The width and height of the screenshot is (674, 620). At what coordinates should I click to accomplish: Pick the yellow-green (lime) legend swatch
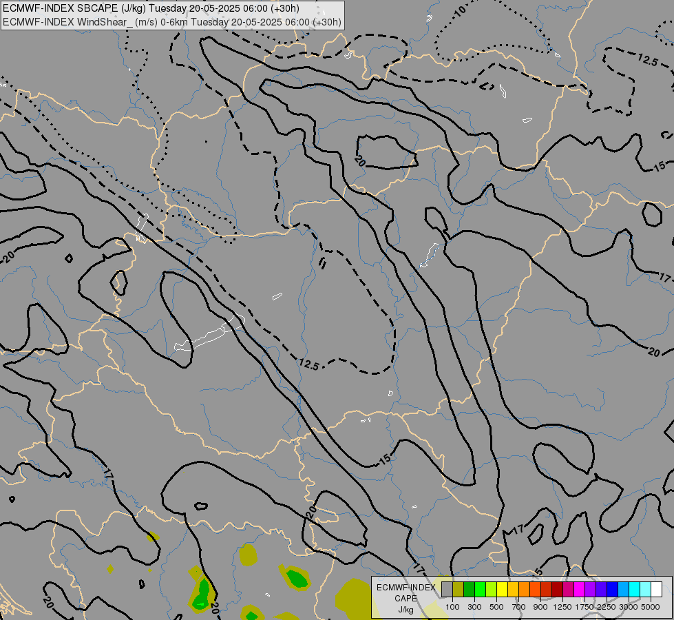click(x=492, y=589)
